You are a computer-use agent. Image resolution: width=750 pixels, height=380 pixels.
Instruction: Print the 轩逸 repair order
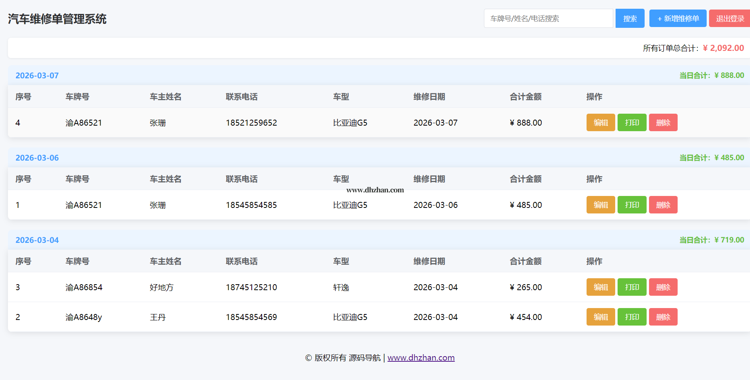tap(631, 287)
